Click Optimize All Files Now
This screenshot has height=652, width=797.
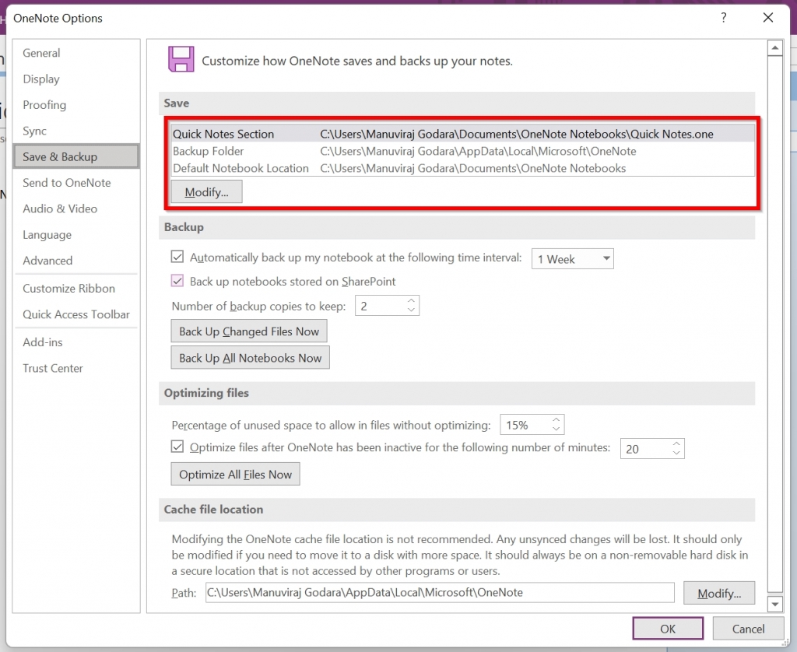pos(235,474)
